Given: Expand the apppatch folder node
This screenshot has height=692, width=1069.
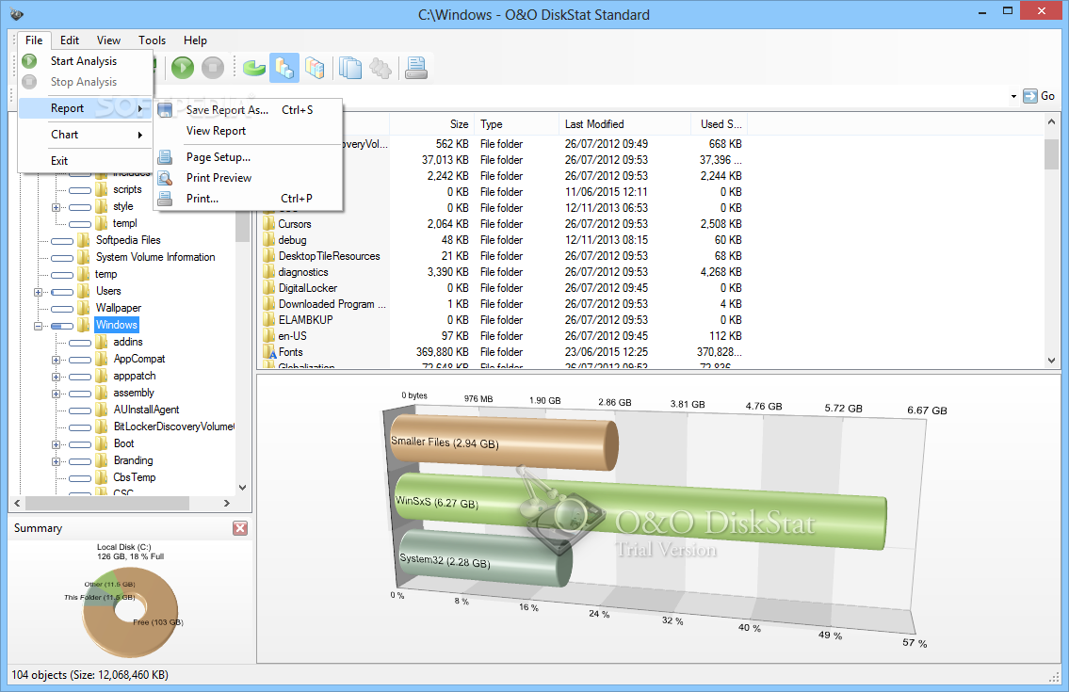Looking at the screenshot, I should [56, 377].
